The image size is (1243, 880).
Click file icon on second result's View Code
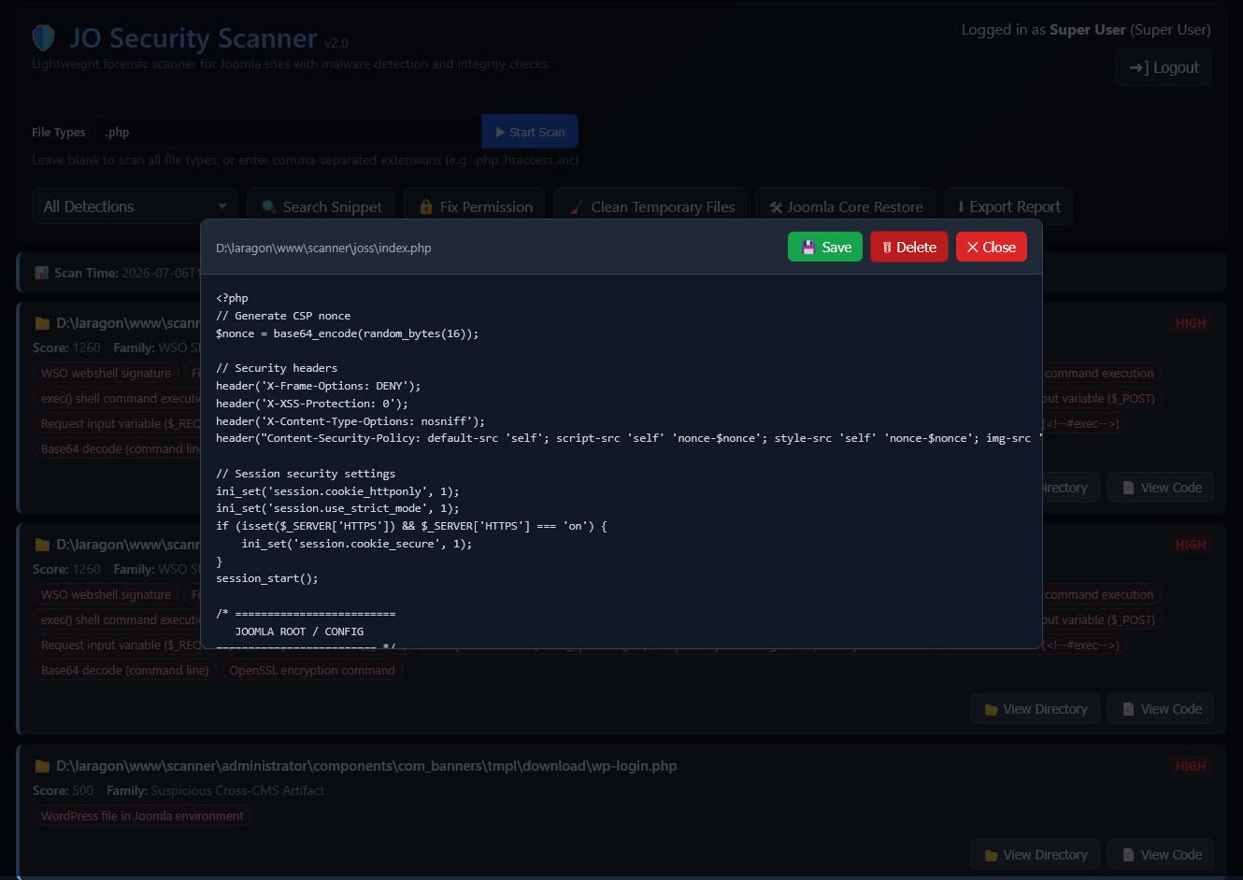(x=1128, y=709)
